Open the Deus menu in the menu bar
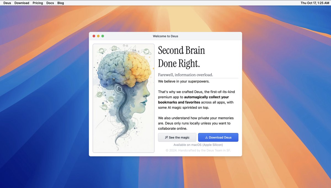 [x=7, y=3]
